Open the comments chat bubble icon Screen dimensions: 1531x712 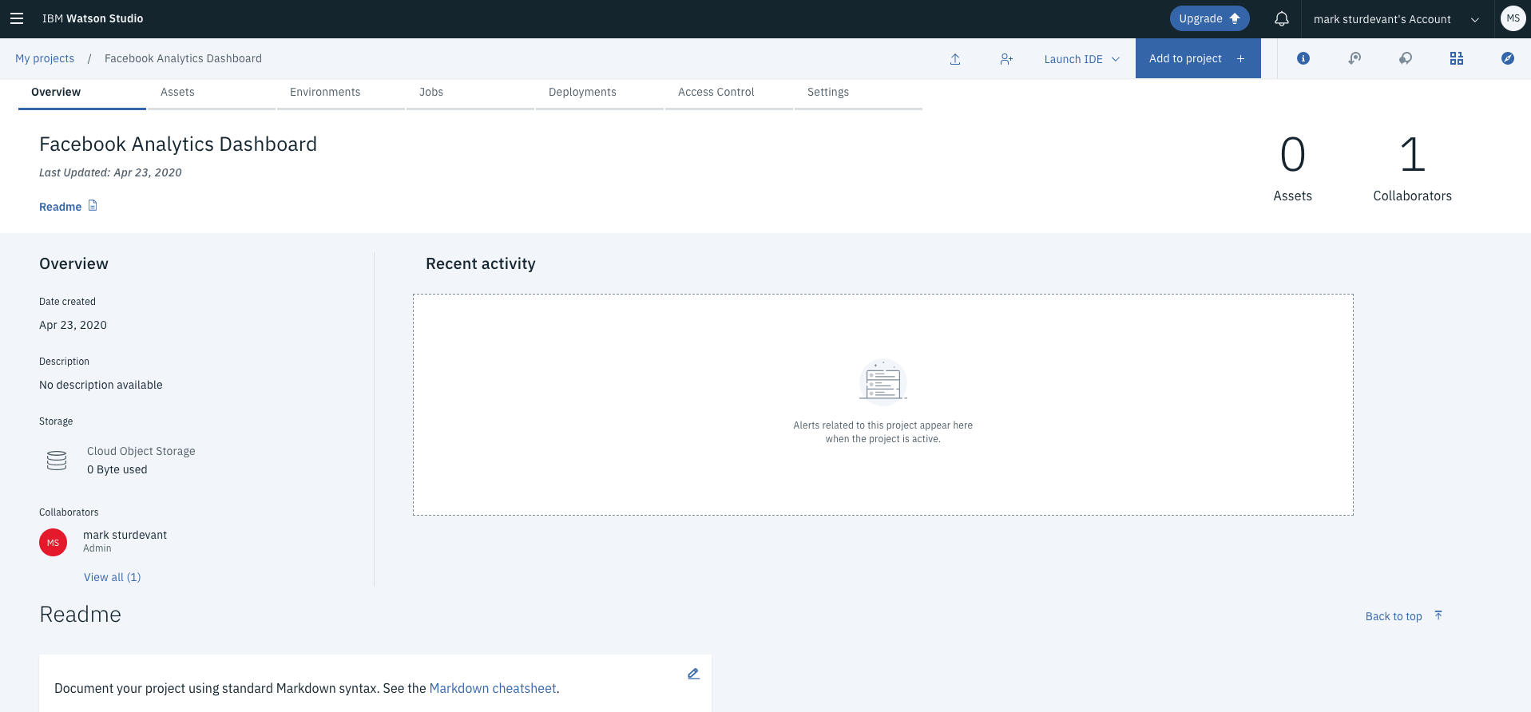[1406, 58]
